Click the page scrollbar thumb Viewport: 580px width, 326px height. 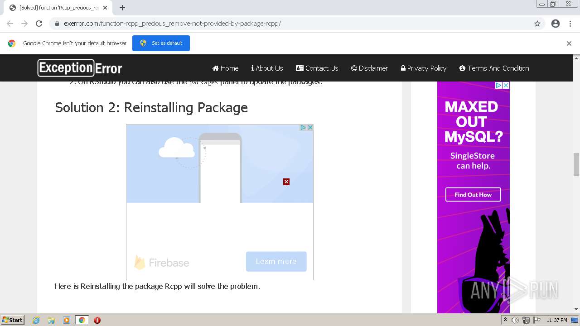click(x=576, y=165)
